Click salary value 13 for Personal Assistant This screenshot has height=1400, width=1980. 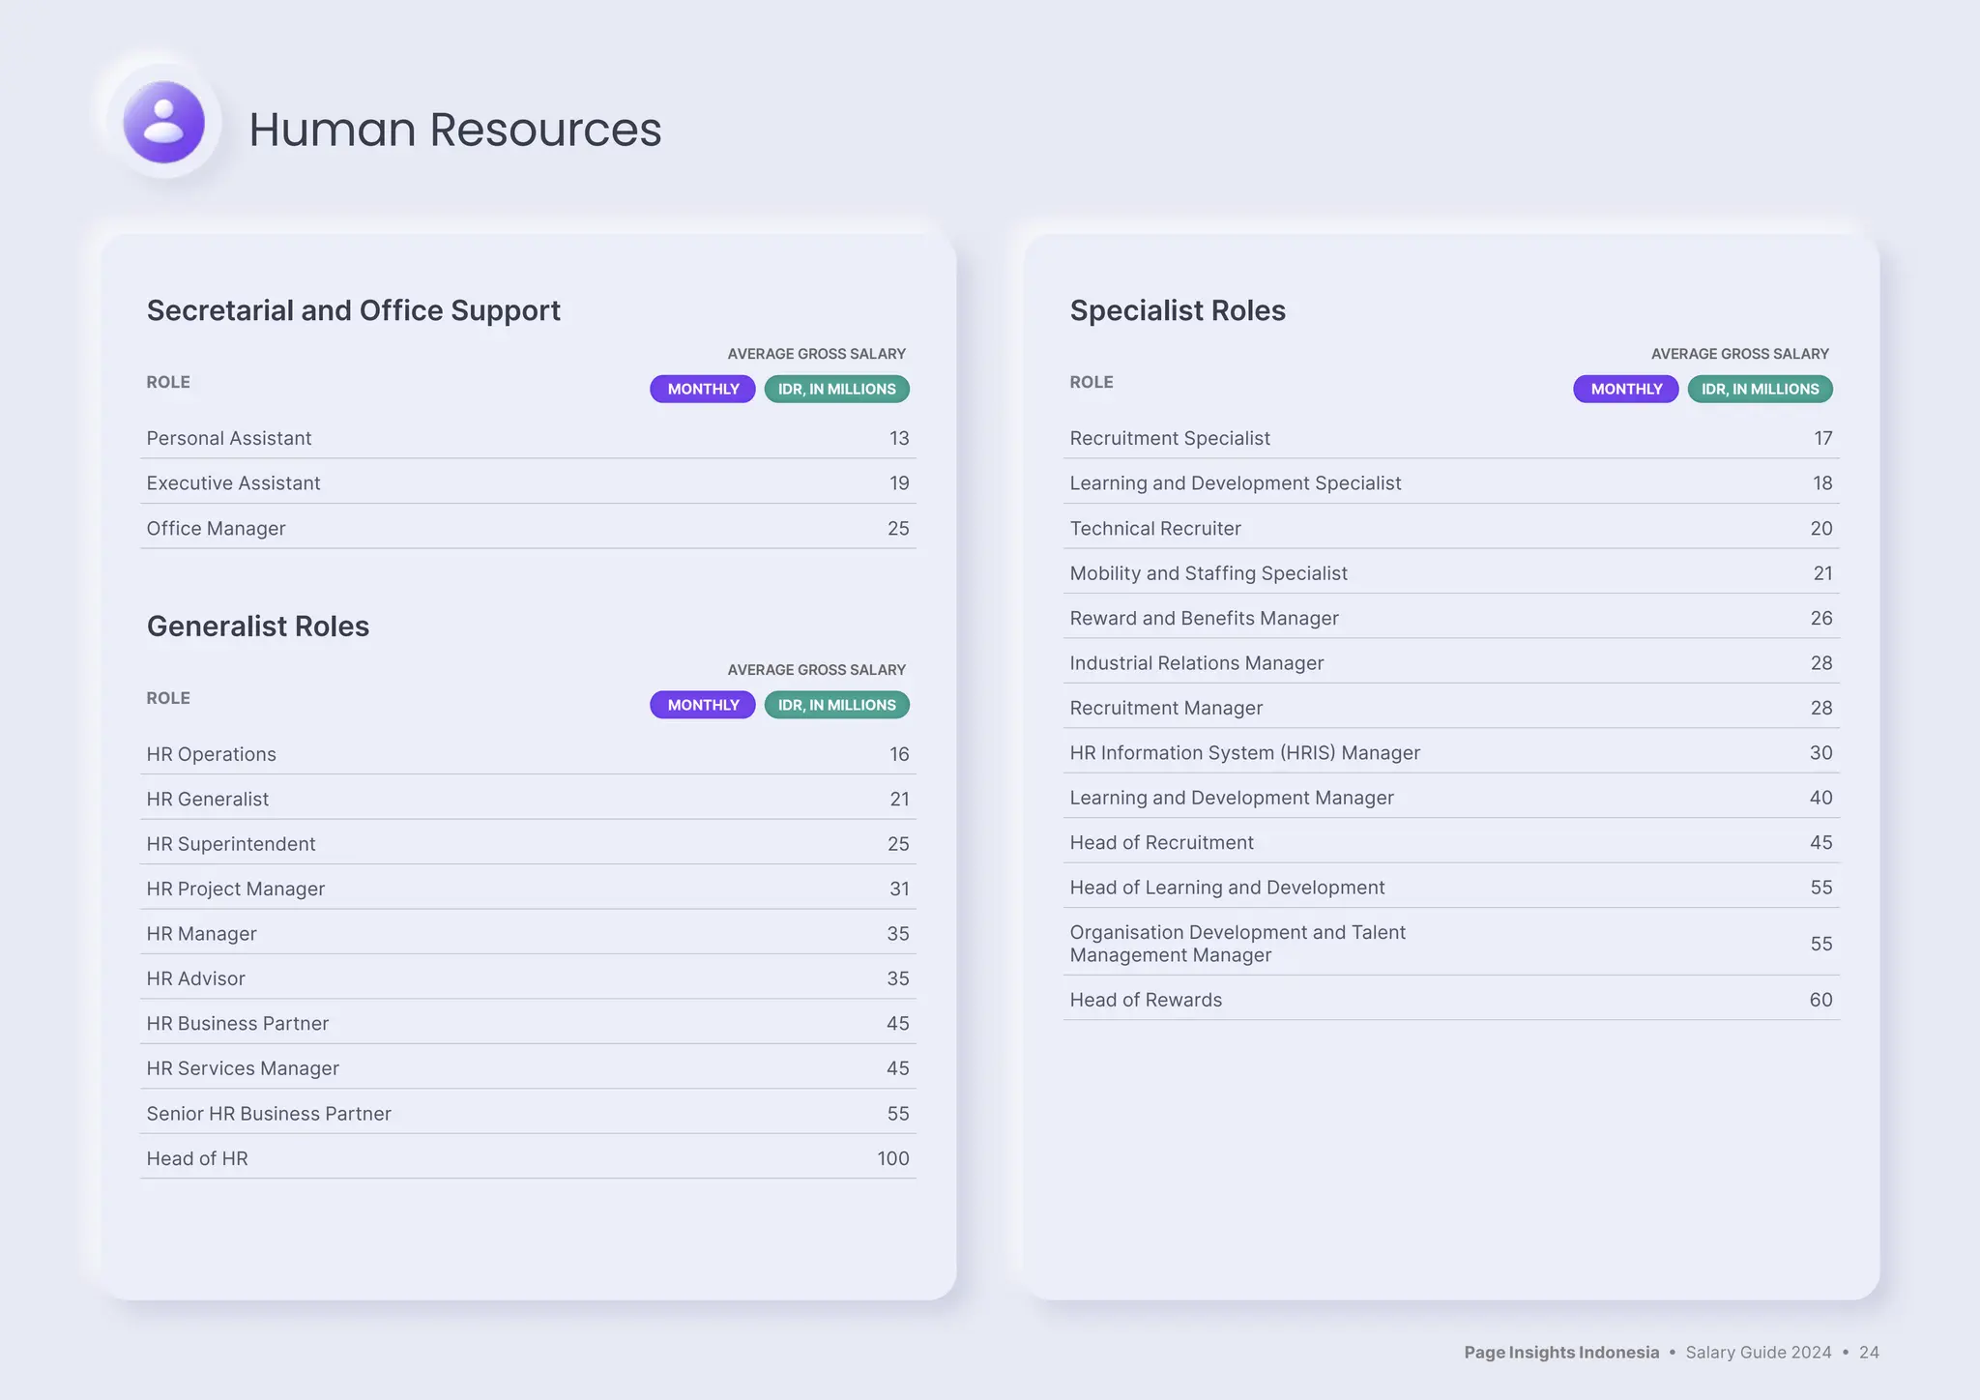pyautogui.click(x=899, y=438)
